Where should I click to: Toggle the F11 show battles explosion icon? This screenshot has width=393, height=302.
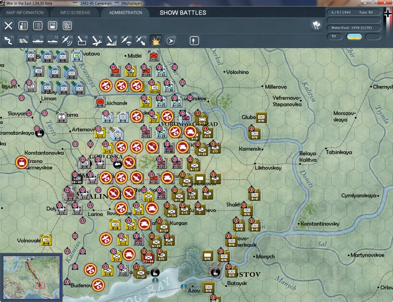coord(156,41)
